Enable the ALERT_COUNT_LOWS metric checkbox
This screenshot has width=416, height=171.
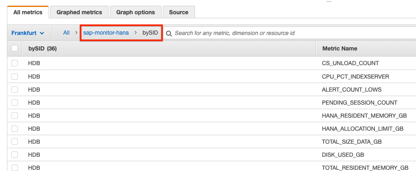(x=15, y=89)
